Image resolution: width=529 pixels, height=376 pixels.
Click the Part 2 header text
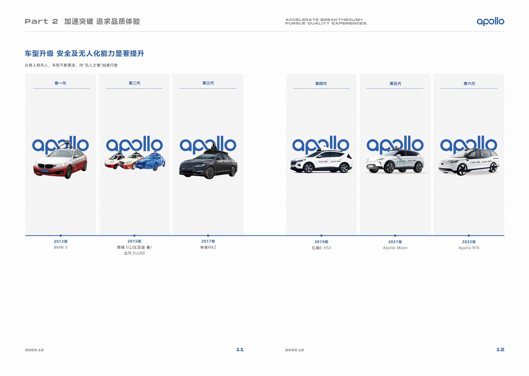click(x=41, y=21)
